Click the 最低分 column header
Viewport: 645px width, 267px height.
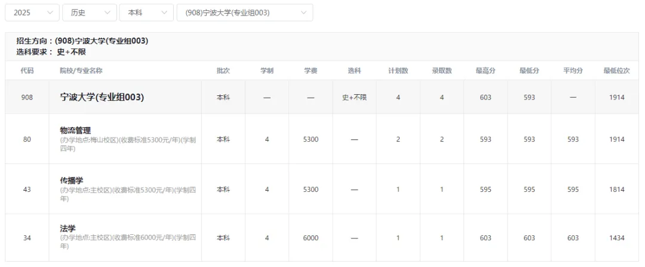529,71
